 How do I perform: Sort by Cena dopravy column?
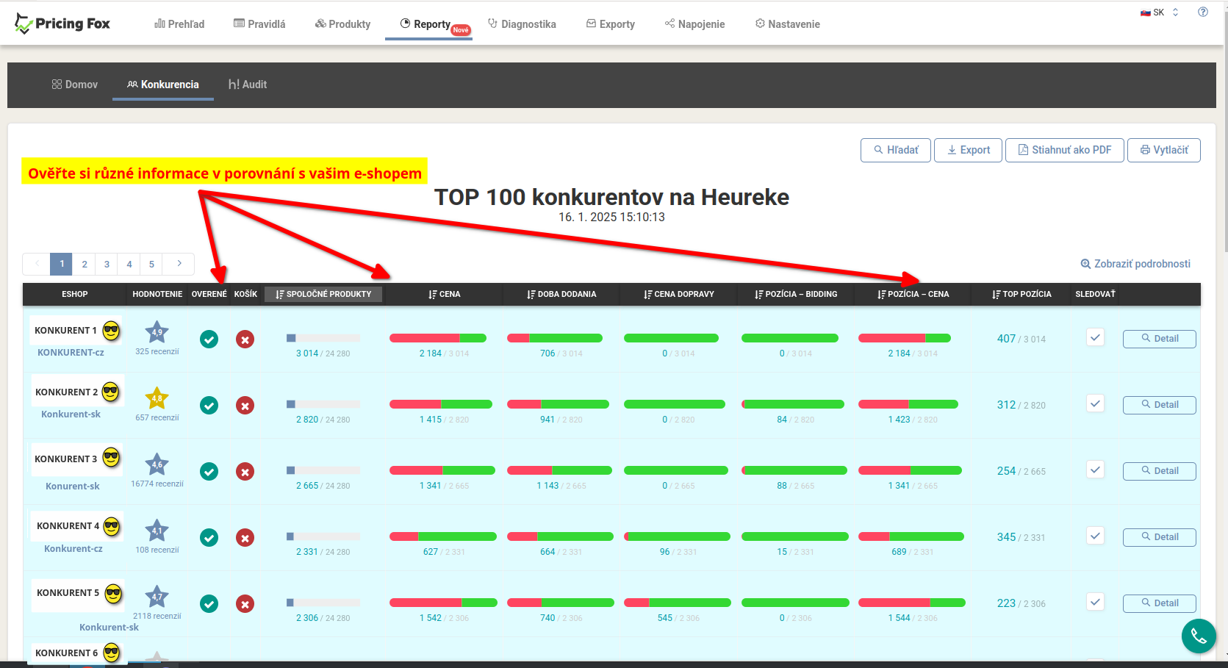coord(679,294)
